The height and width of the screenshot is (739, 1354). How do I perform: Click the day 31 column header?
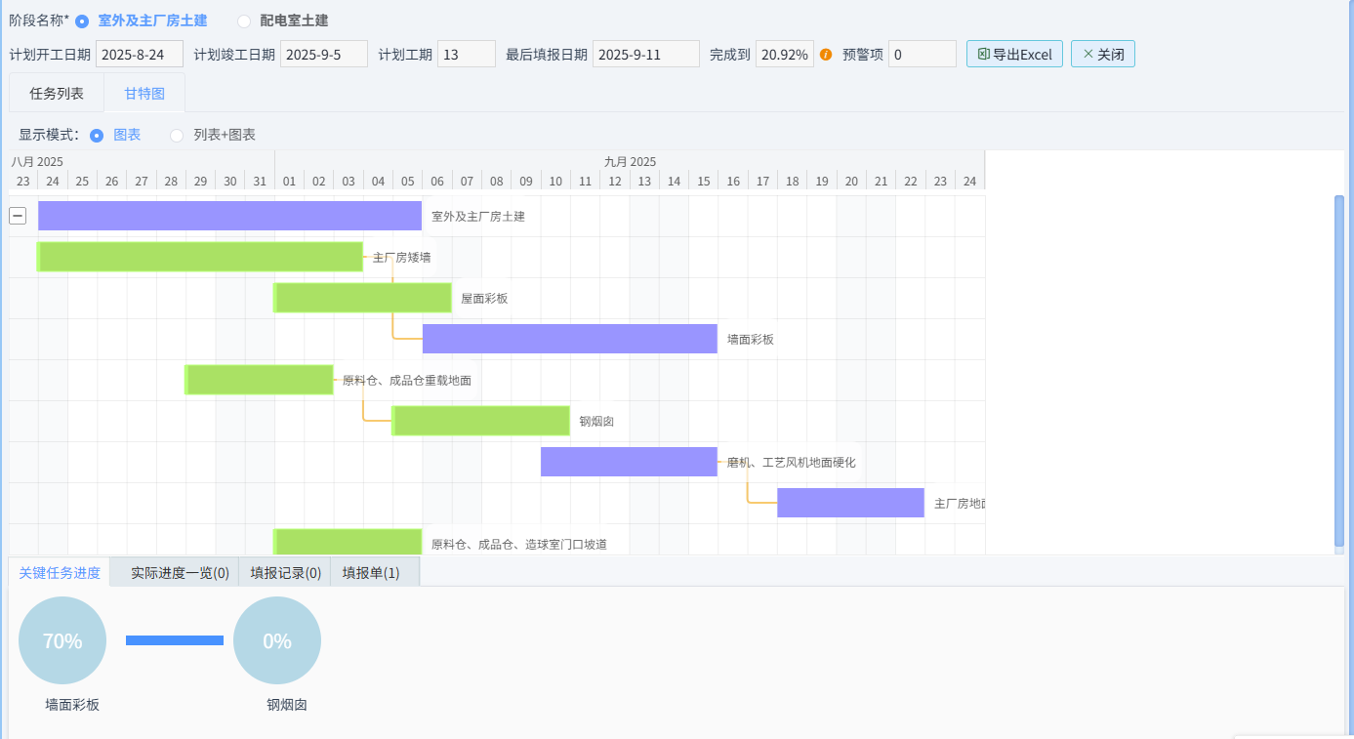click(260, 181)
